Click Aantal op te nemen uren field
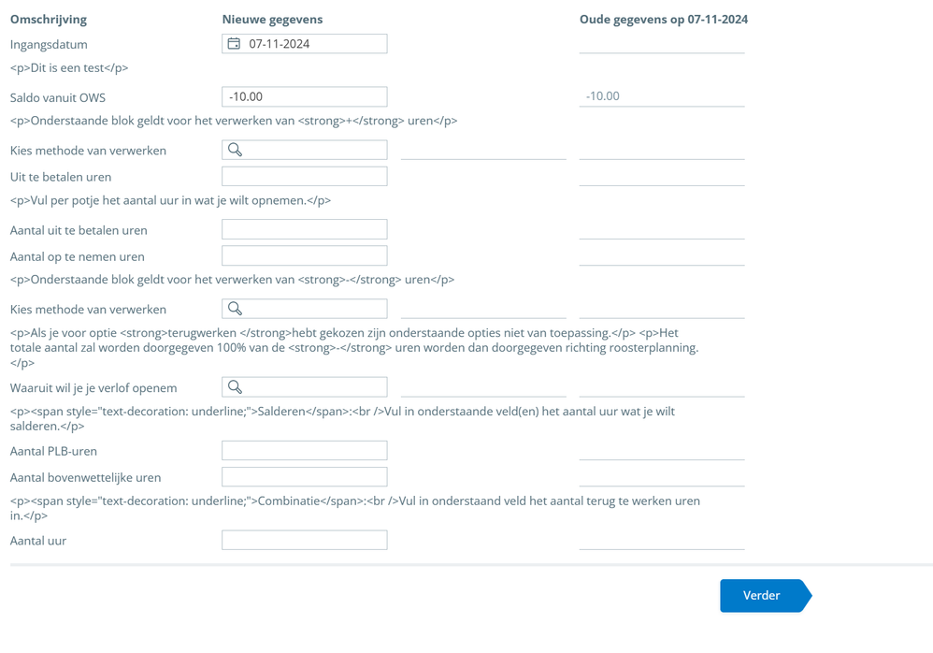The width and height of the screenshot is (933, 653). [305, 256]
